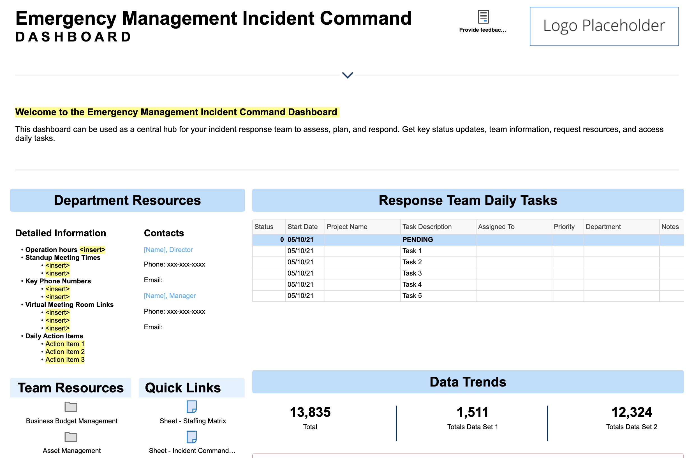Click the Notes column header
Viewport: 694px width, 458px height.
(670, 227)
